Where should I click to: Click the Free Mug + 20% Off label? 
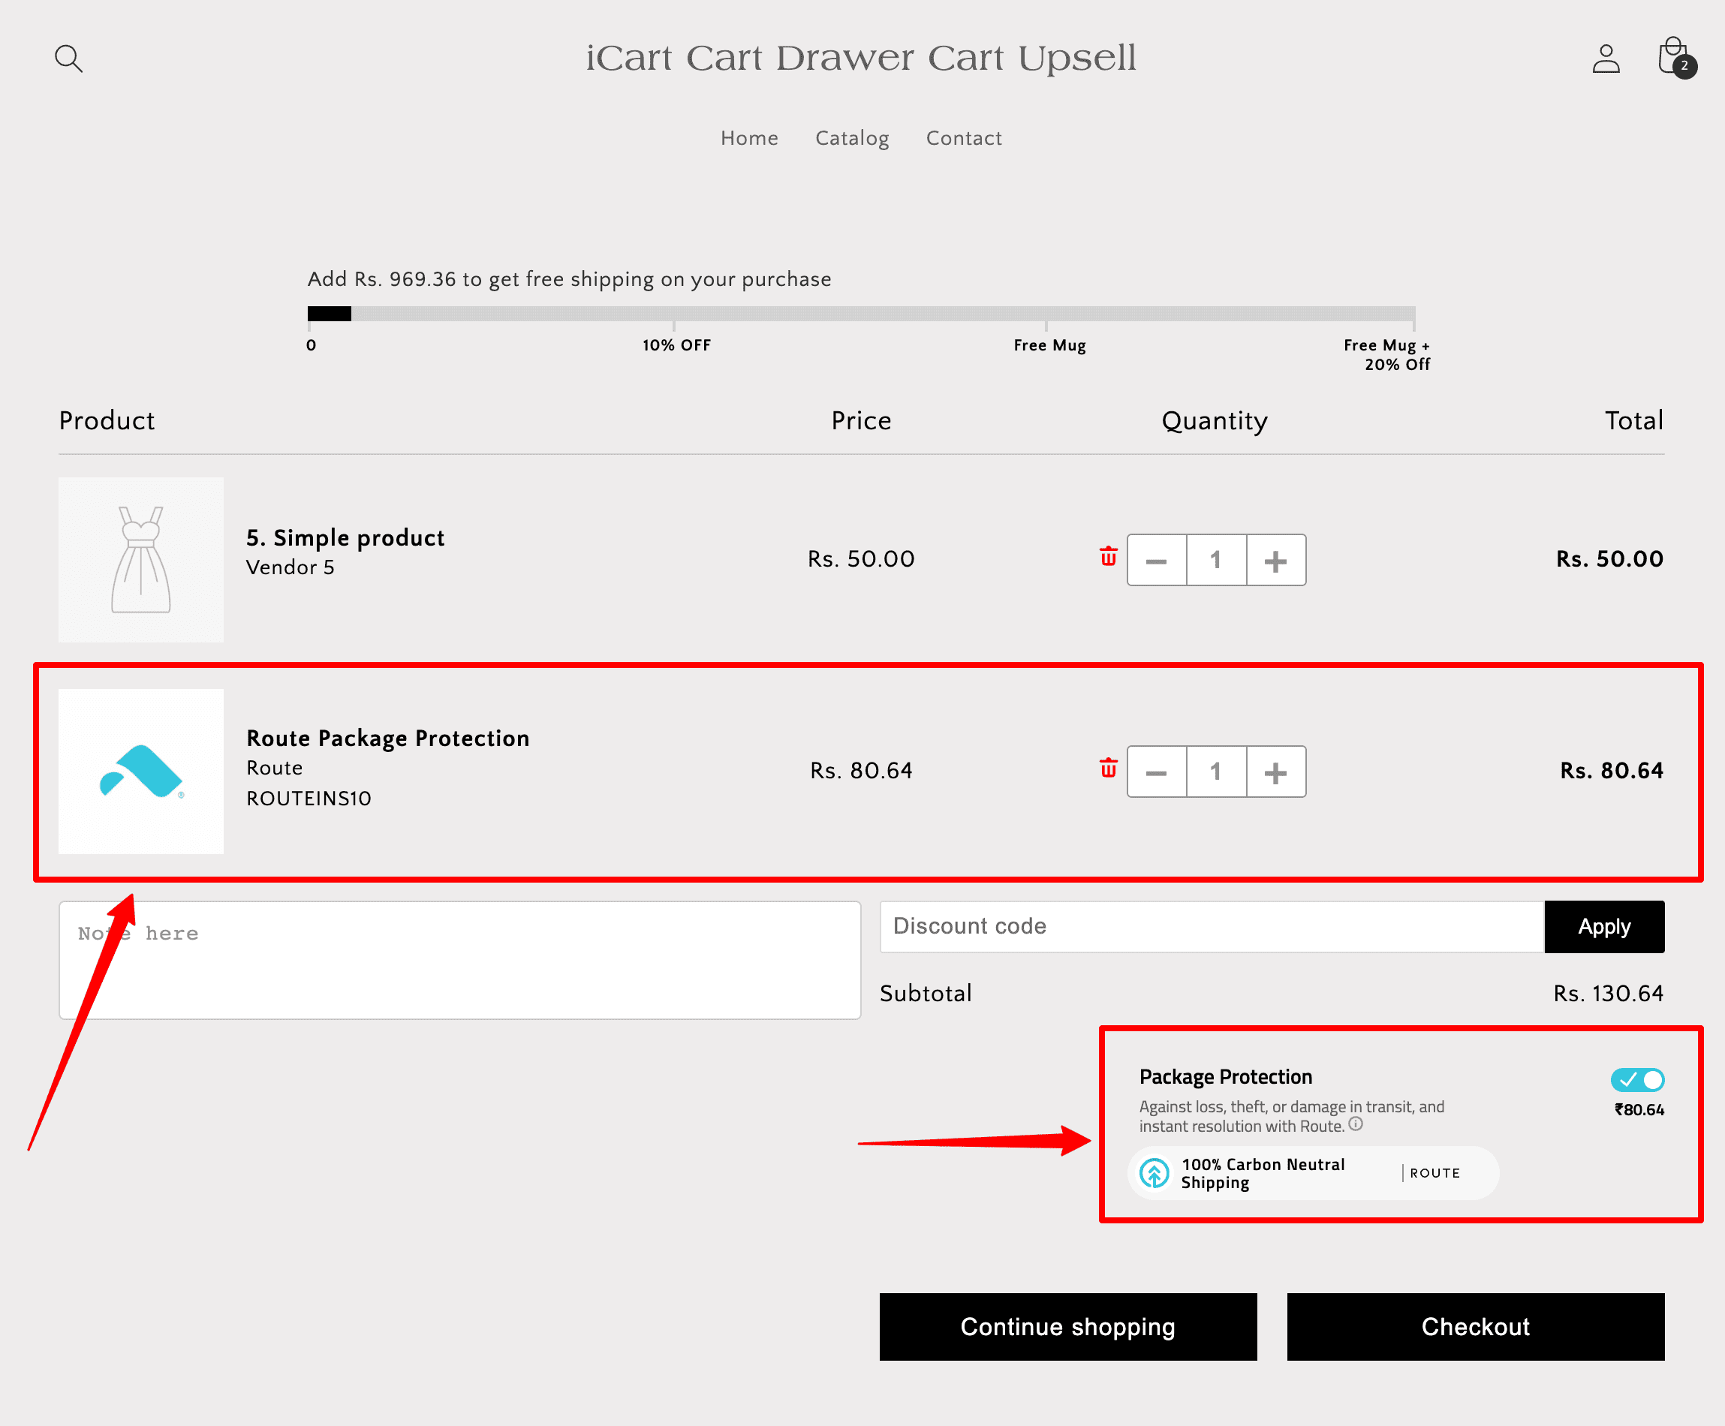coord(1387,355)
